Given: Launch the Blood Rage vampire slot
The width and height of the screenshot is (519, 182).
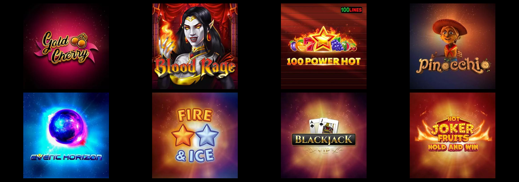Looking at the screenshot, I should [195, 46].
